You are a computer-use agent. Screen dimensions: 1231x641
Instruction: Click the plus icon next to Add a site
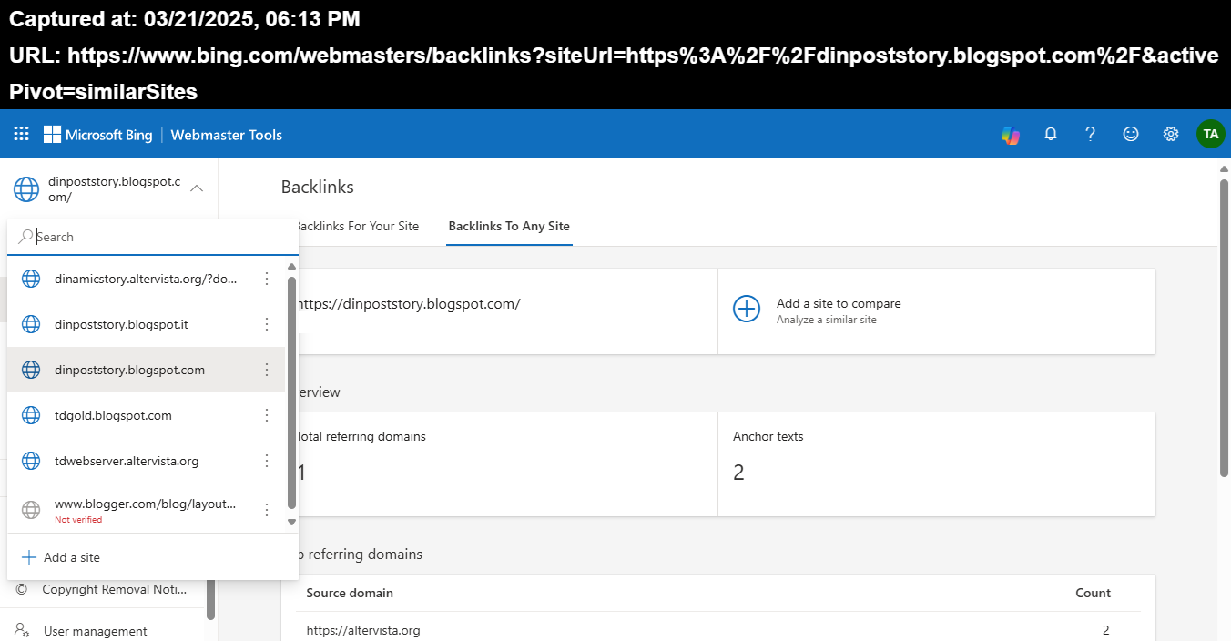pos(29,557)
